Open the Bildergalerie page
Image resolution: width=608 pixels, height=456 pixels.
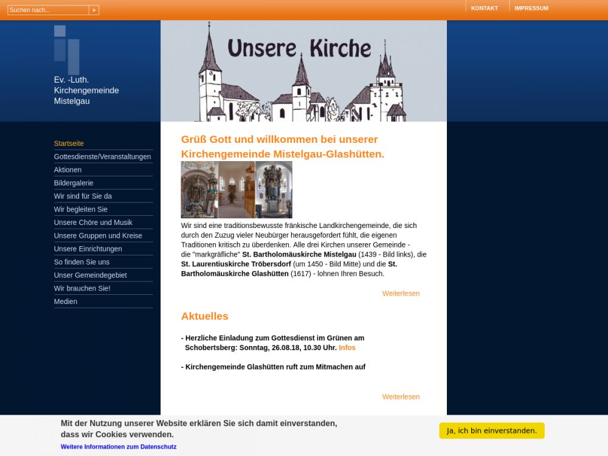74,183
